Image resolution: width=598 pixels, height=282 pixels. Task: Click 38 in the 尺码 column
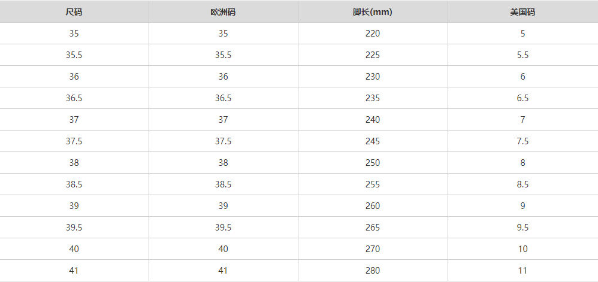tap(74, 163)
